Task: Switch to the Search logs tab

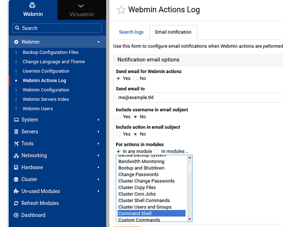Action: (131, 32)
